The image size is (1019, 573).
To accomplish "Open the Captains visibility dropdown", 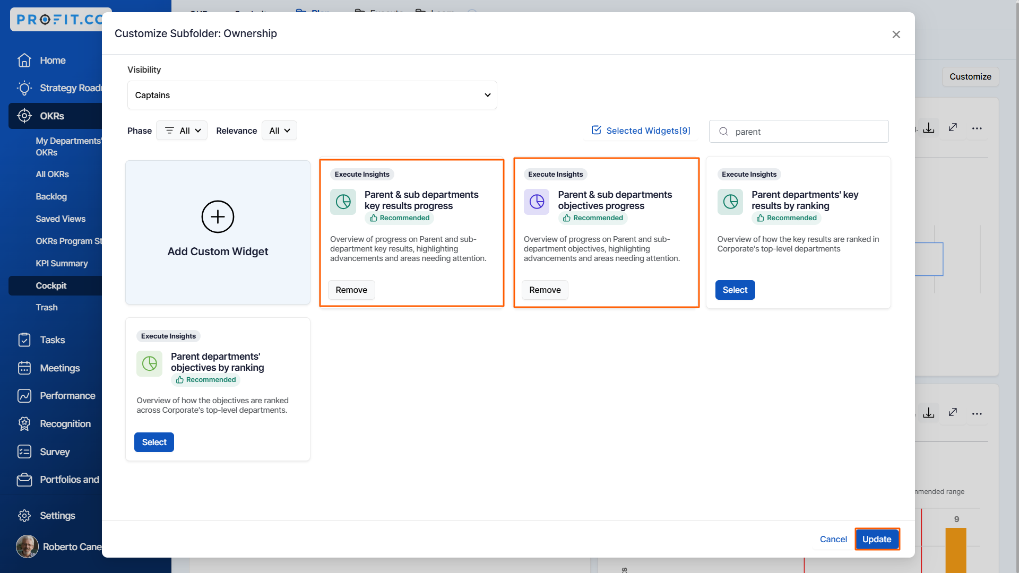I will tap(312, 95).
